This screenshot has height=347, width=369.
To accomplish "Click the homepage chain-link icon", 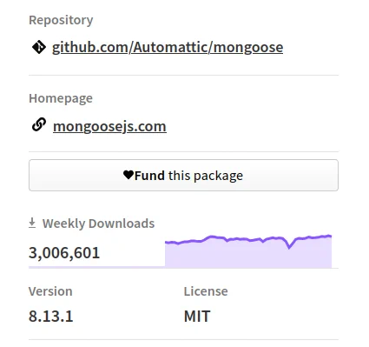I will tap(39, 124).
